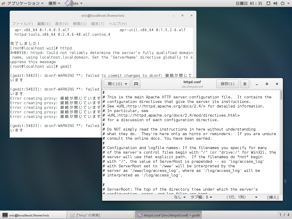Maximize the gedit window

(267, 84)
